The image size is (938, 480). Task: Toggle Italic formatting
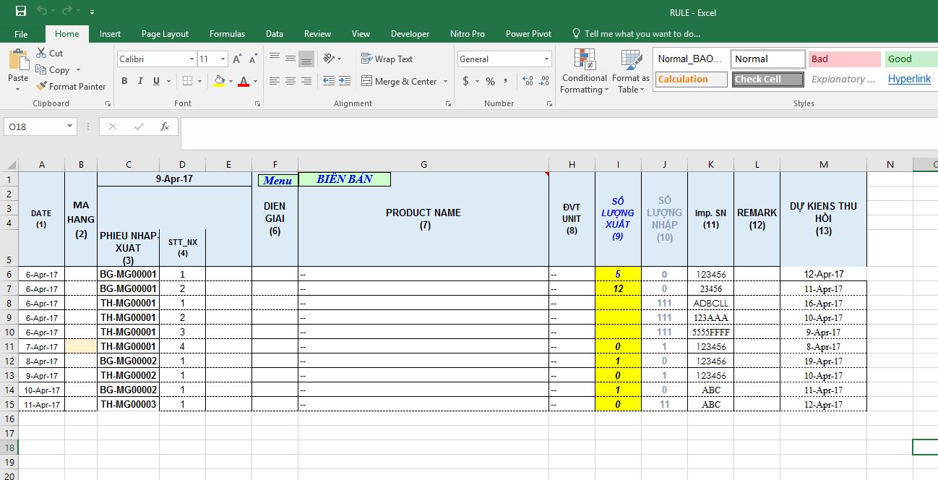pyautogui.click(x=140, y=82)
